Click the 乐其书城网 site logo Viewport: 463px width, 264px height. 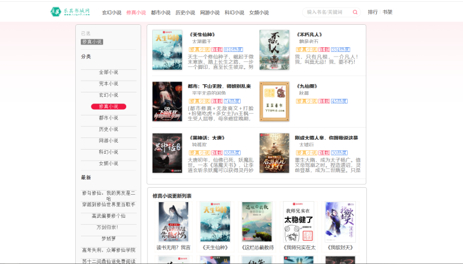(x=69, y=12)
